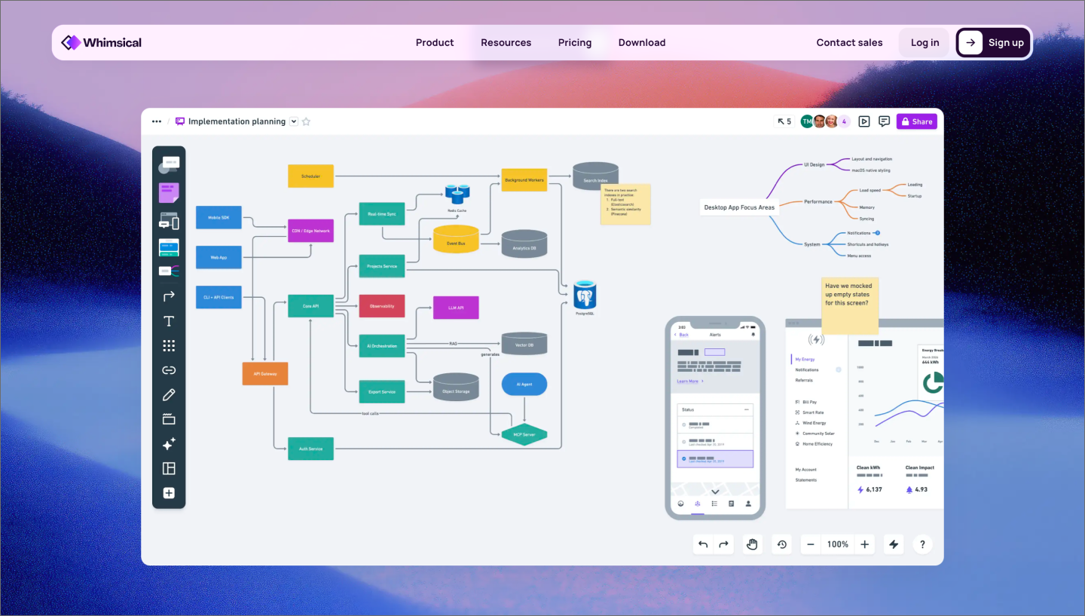This screenshot has height=616, width=1085.
Task: Click the profile tab icon in phone mockup
Action: point(748,504)
